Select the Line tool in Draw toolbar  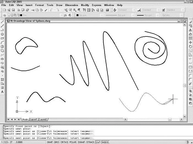pos(2,21)
